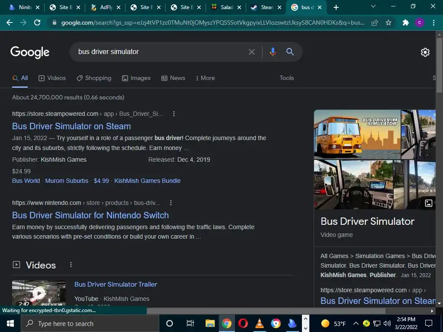Play the trailer video thumbnail
Viewport: 443px width, 332px height.
[x=39, y=293]
